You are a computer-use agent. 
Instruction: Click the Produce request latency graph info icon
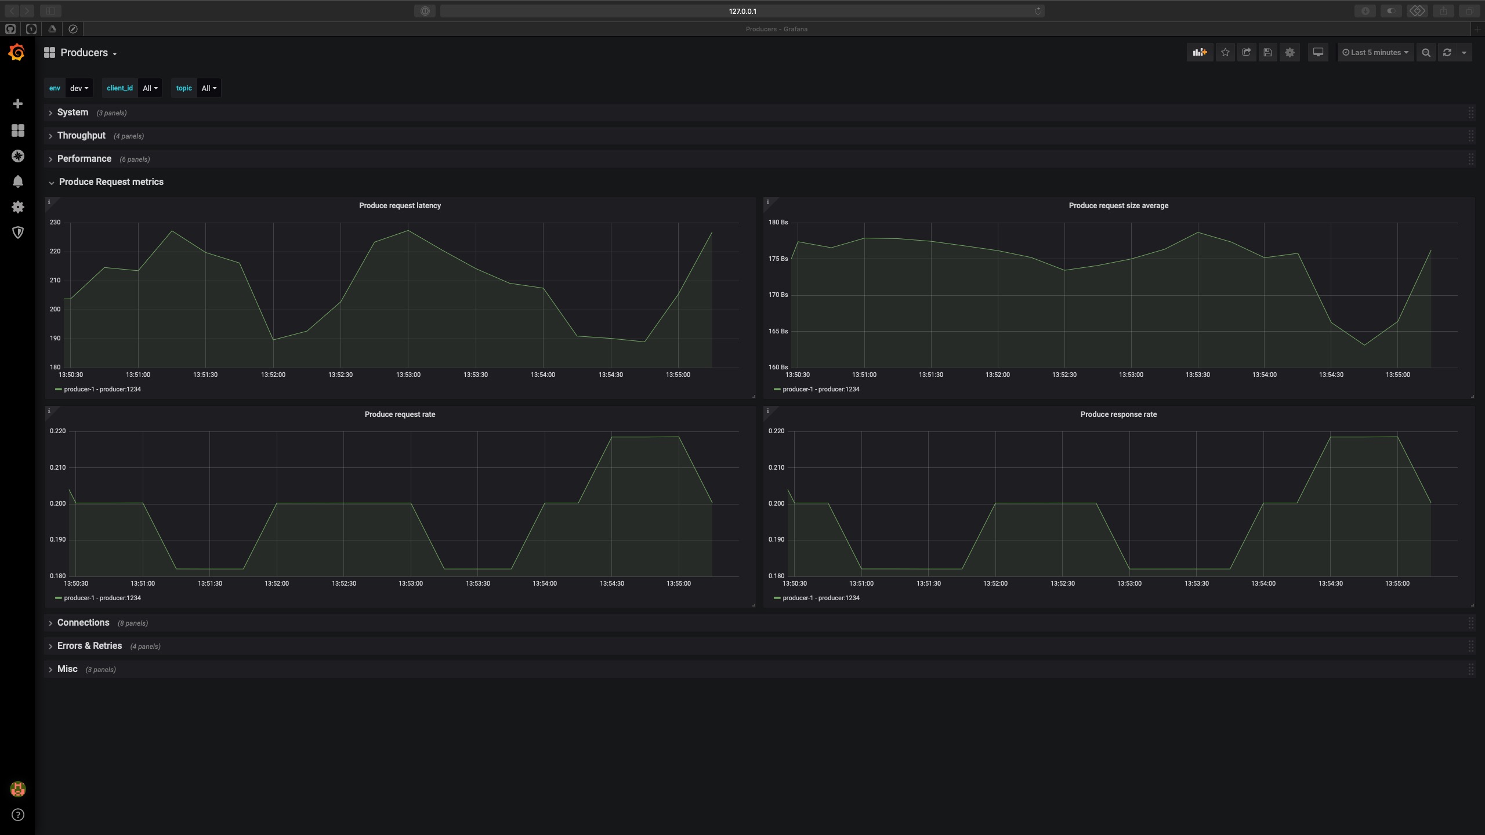pyautogui.click(x=49, y=203)
